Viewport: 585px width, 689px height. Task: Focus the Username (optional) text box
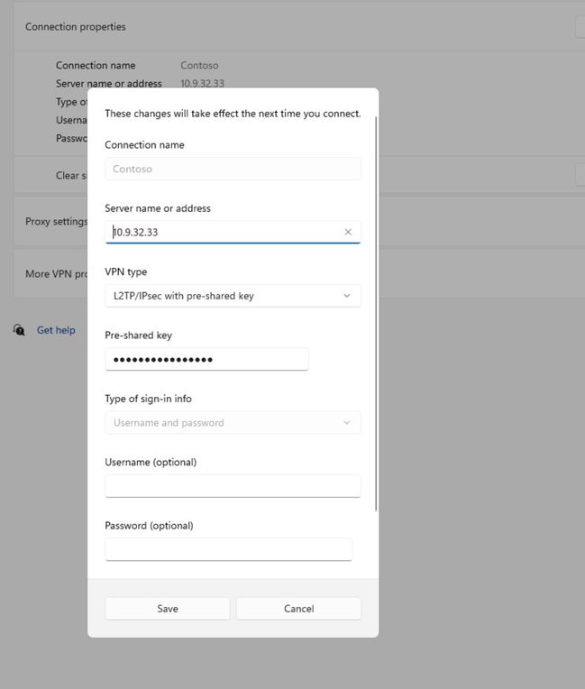tap(233, 486)
